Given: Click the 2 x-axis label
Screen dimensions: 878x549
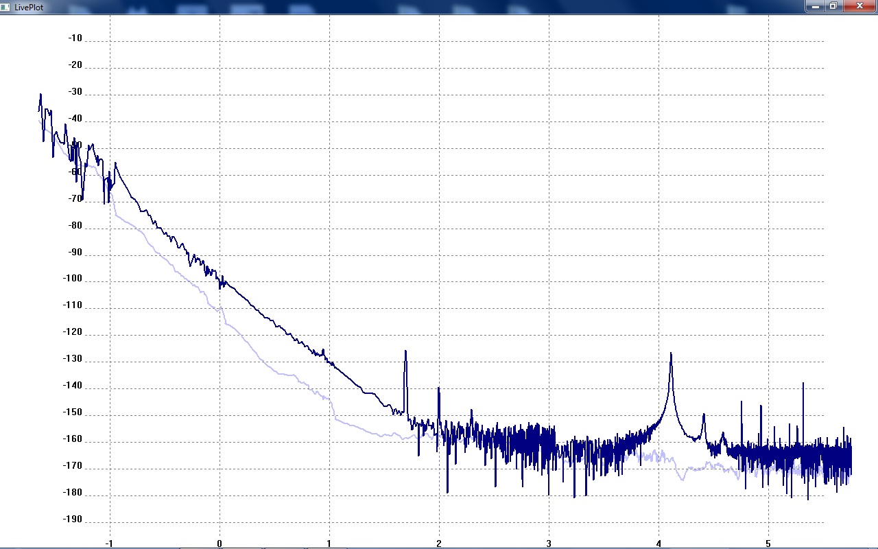Looking at the screenshot, I should (x=439, y=543).
